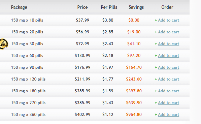Click the Order column header
Viewport: 201px width, 124px height.
(167, 7)
